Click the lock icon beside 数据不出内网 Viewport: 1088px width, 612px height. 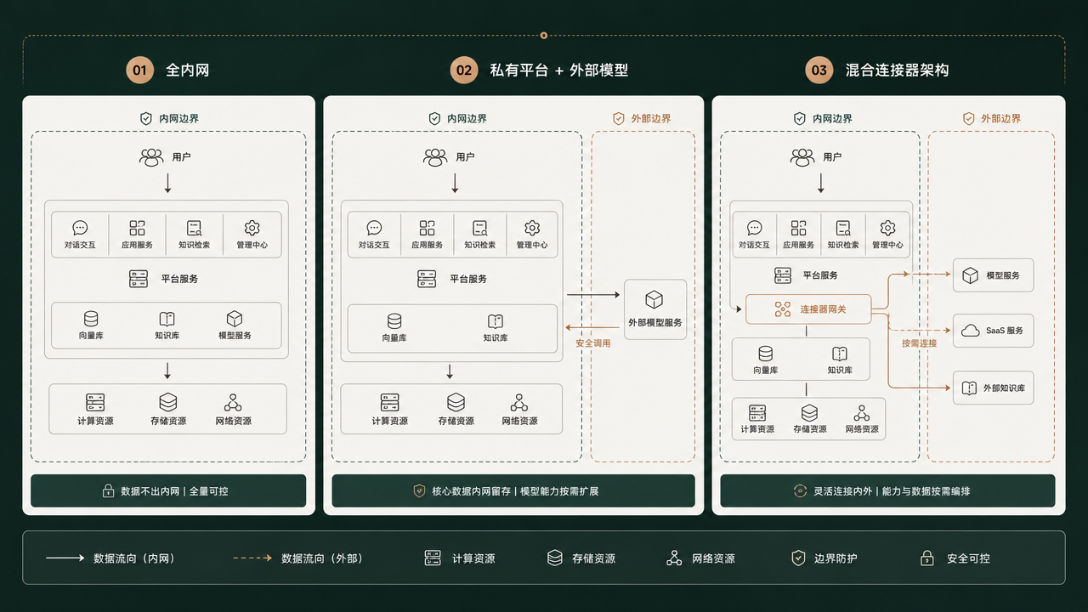[x=108, y=491]
